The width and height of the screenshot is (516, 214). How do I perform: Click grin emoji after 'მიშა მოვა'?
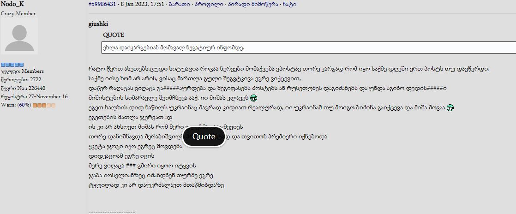click(450, 107)
